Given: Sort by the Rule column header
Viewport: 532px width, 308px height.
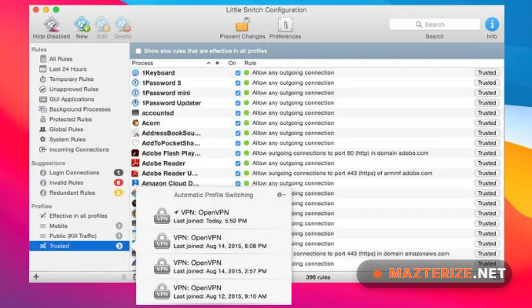Looking at the screenshot, I should point(250,63).
